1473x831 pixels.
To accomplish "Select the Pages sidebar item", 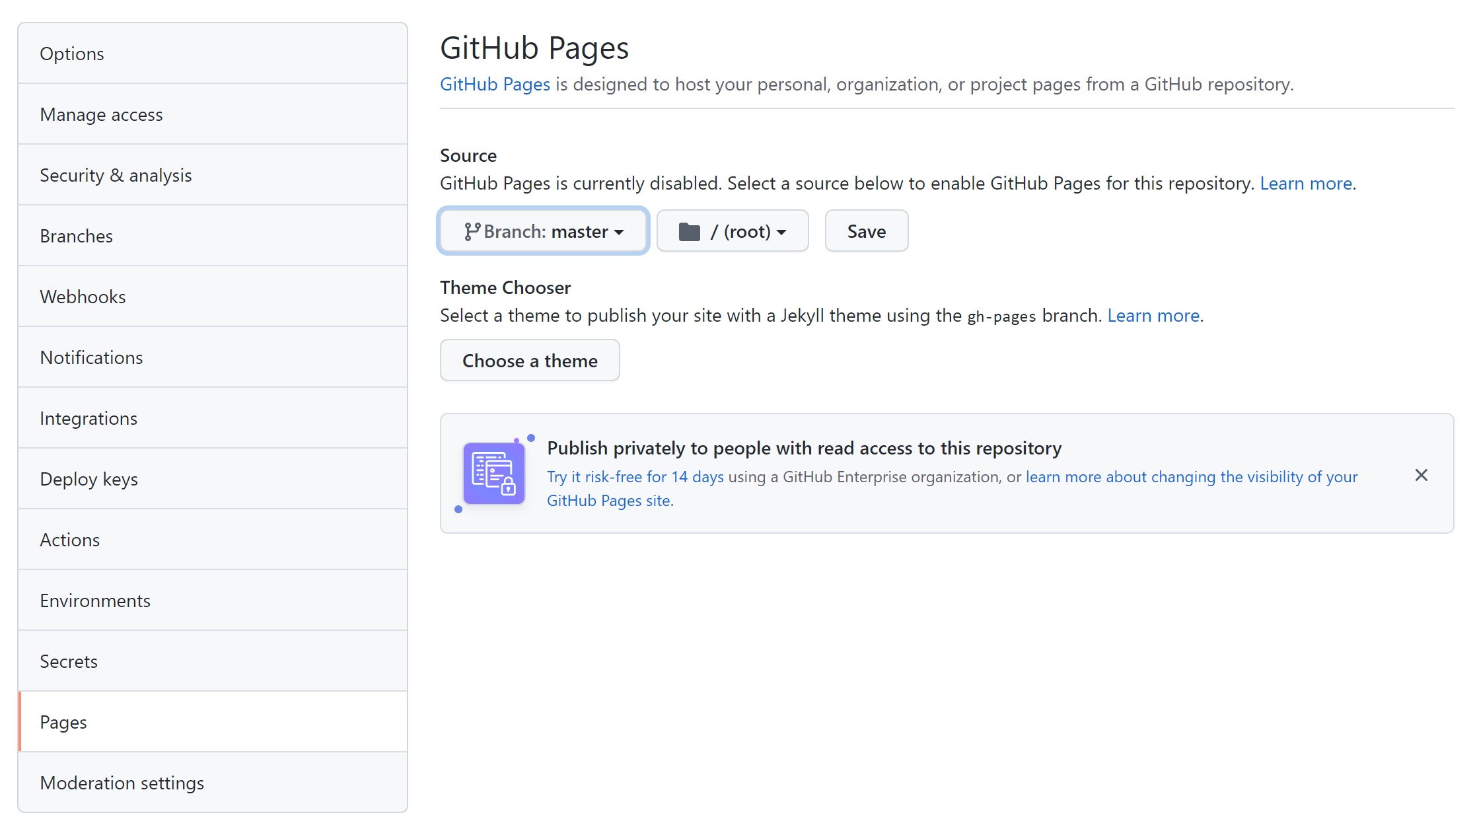I will pos(213,722).
